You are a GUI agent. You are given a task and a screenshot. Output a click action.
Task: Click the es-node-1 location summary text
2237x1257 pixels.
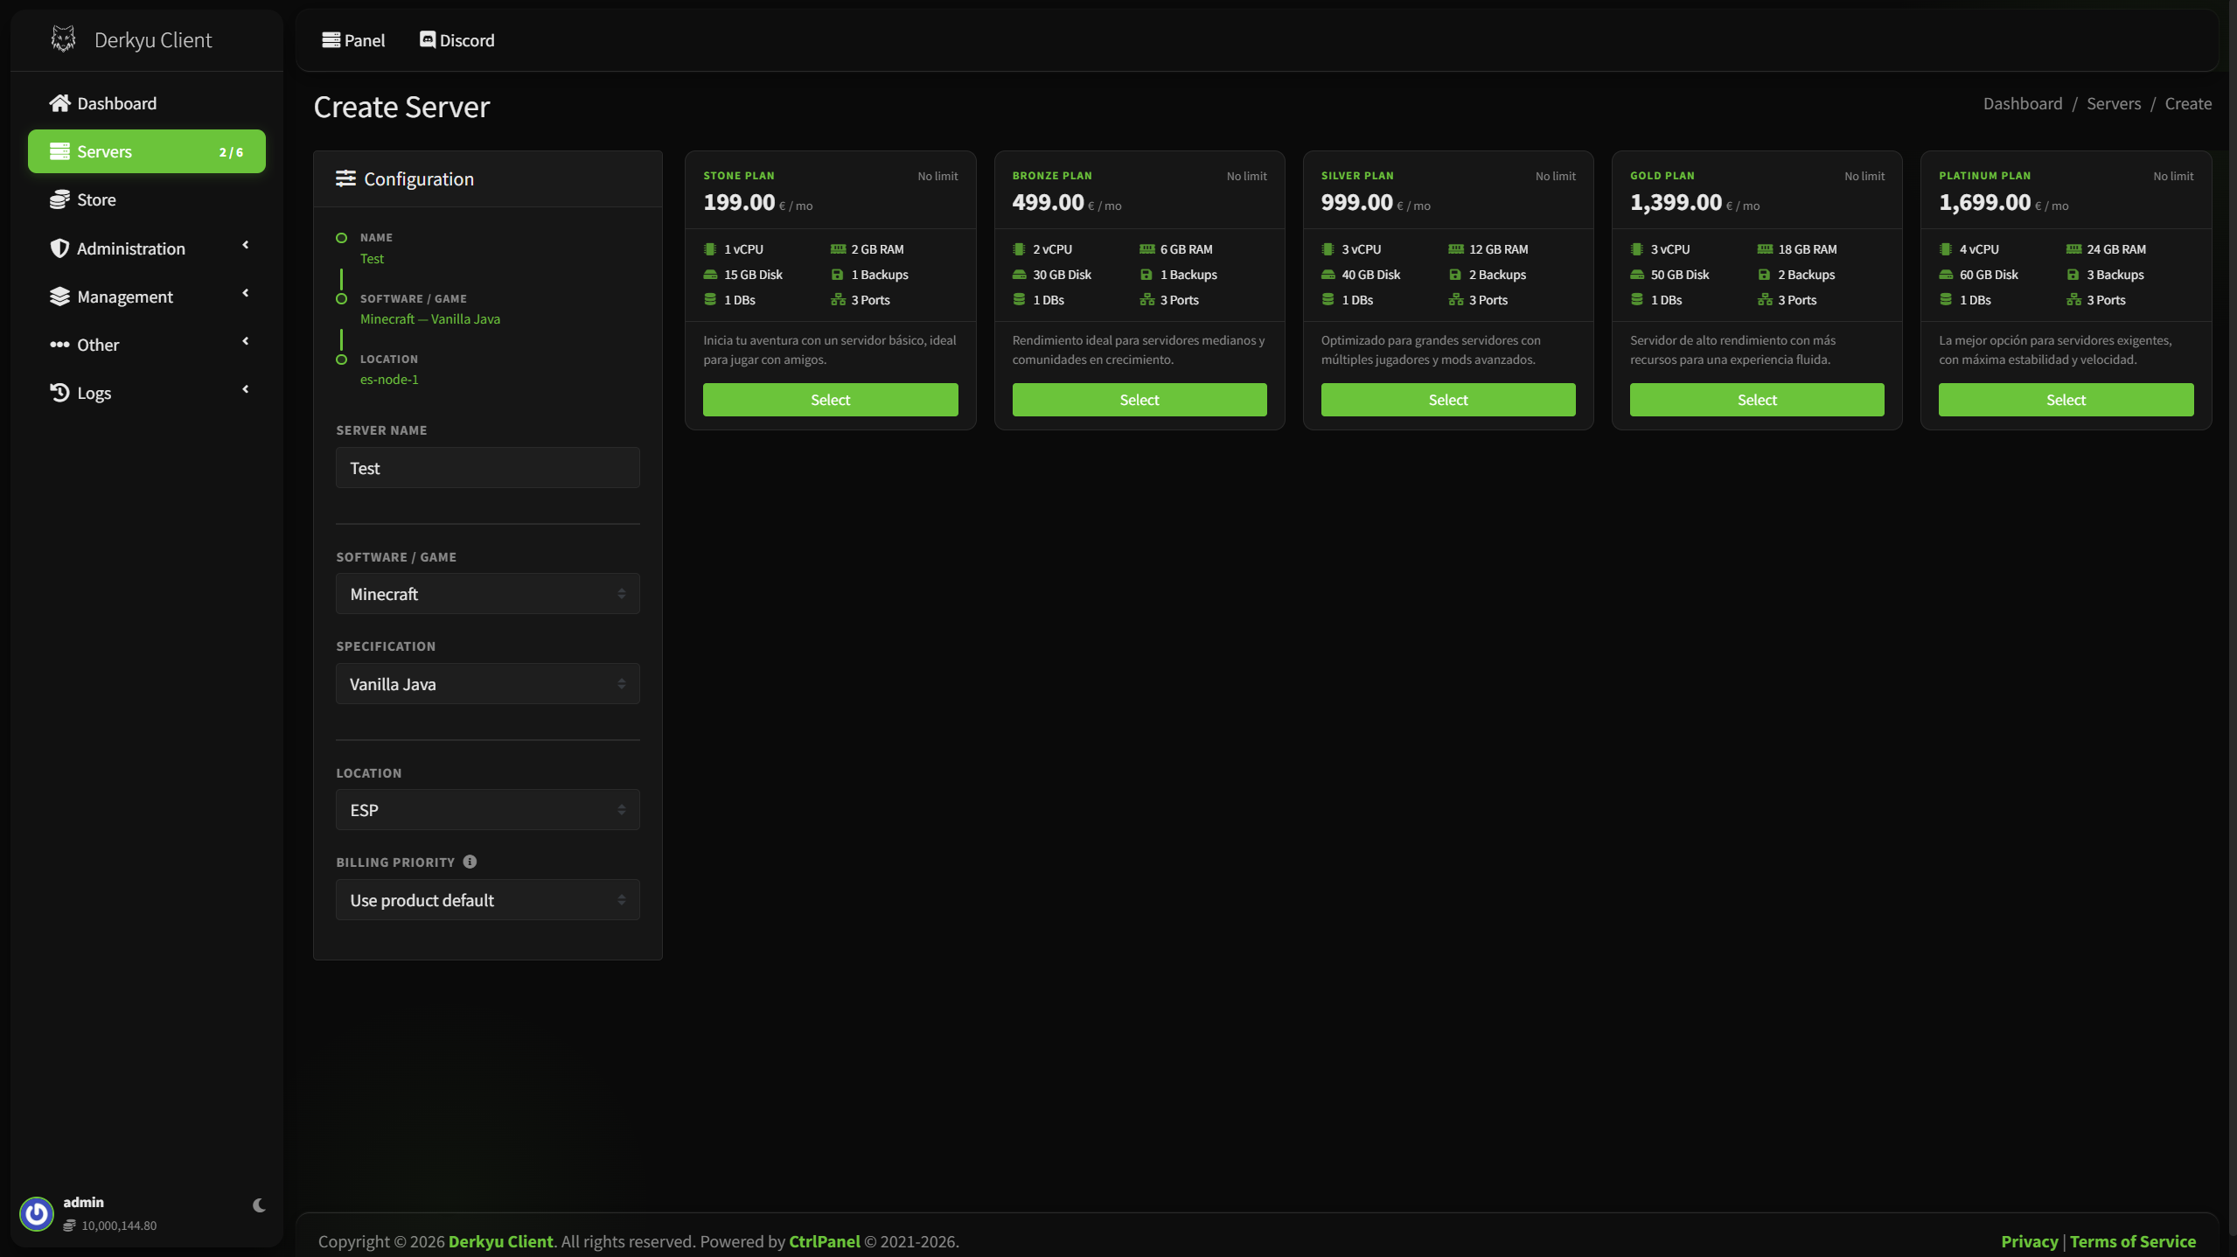389,380
